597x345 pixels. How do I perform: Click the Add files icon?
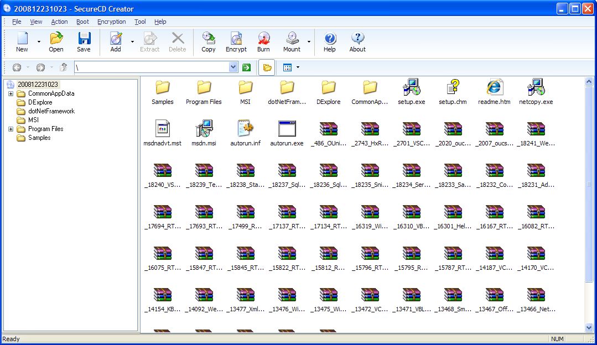[x=116, y=42]
